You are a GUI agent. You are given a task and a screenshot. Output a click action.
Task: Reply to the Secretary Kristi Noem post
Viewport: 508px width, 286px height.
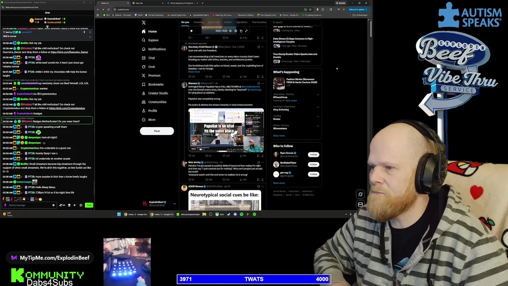click(x=190, y=76)
